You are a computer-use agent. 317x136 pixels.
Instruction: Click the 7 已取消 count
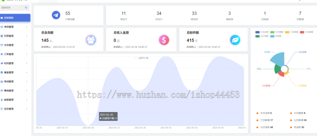pyautogui.click(x=300, y=13)
